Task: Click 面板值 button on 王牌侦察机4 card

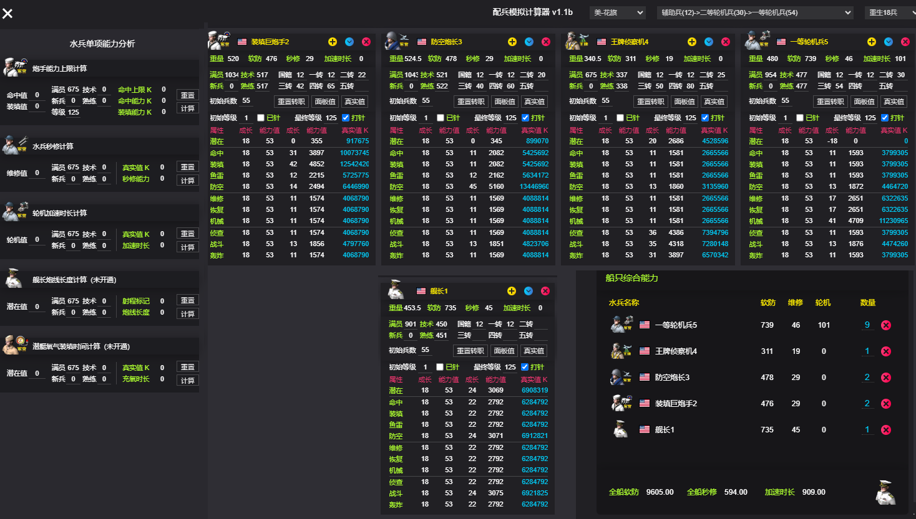Action: (685, 102)
